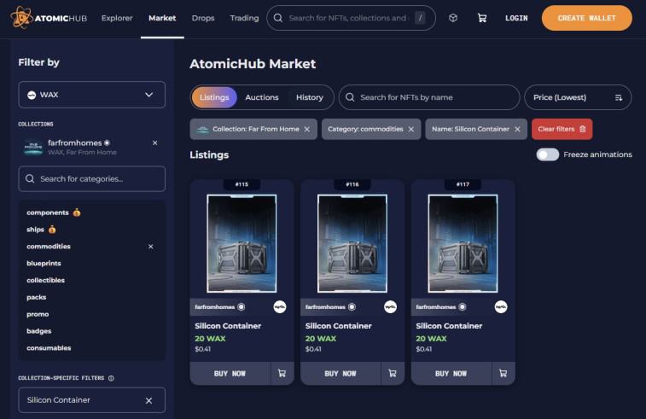Go to the Market tab
This screenshot has height=419, width=646.
162,18
